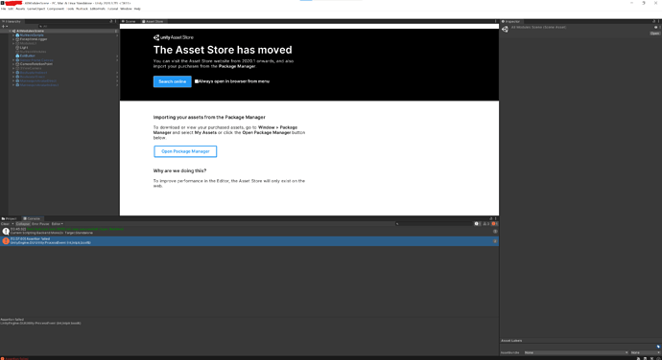Open the Component menu
Image resolution: width=662 pixels, height=360 pixels.
pyautogui.click(x=56, y=9)
